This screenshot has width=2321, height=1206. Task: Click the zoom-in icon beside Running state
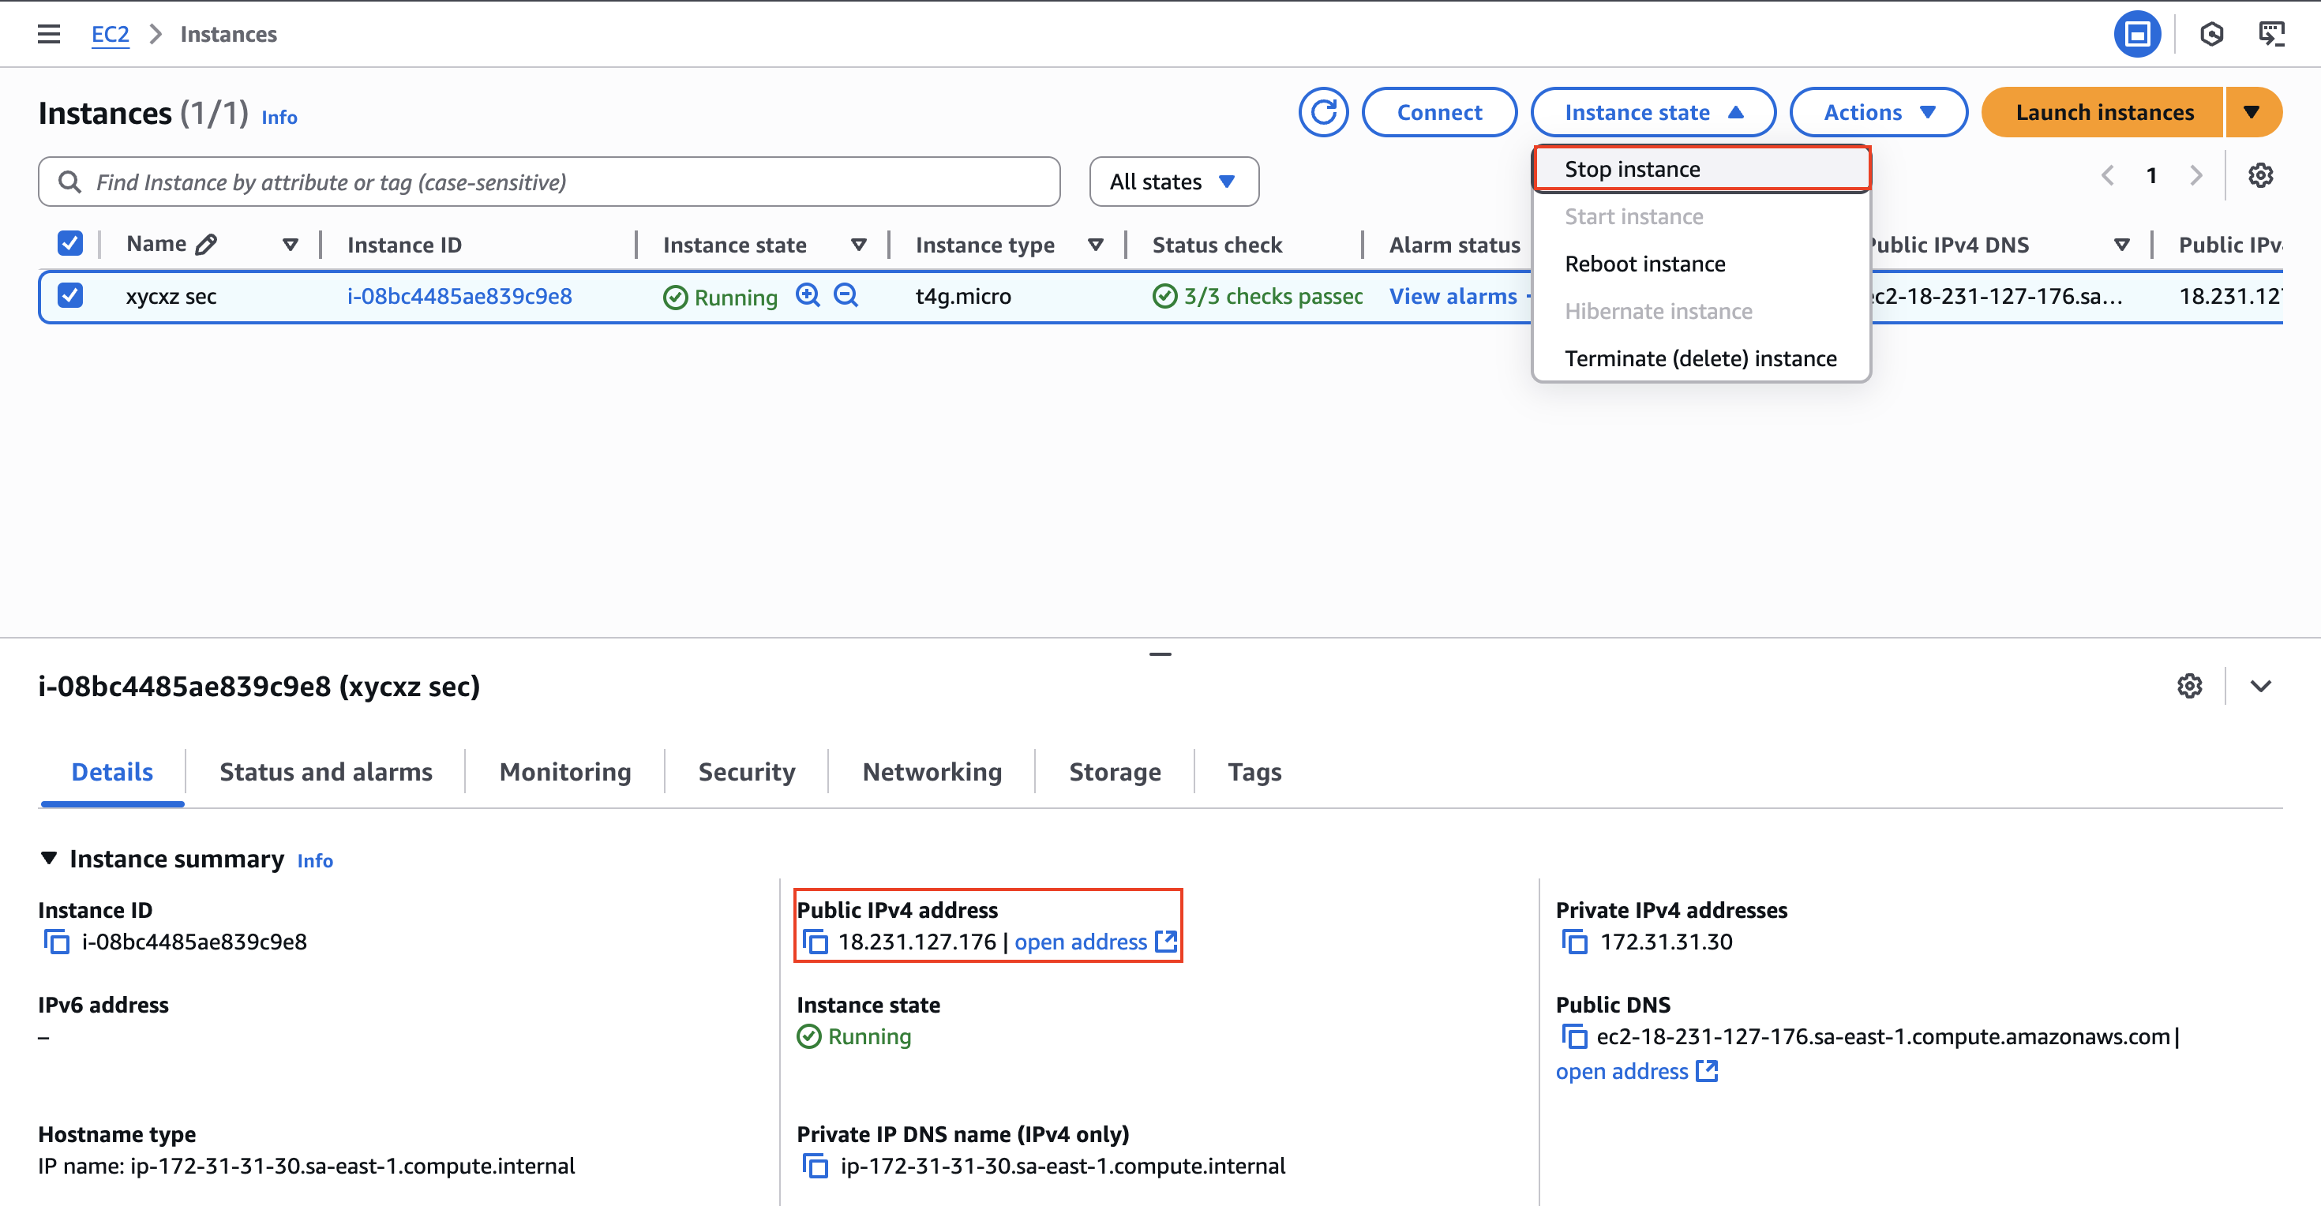(x=808, y=295)
